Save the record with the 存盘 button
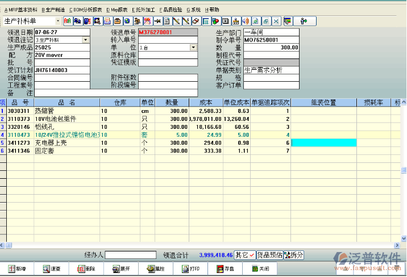Viewport: 407px width, 277px height. pyautogui.click(x=224, y=268)
